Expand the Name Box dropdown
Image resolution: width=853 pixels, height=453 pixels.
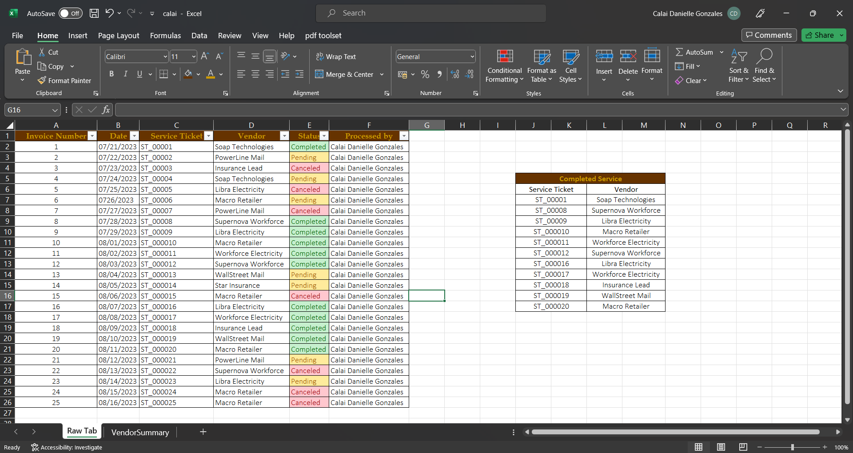pyautogui.click(x=55, y=110)
